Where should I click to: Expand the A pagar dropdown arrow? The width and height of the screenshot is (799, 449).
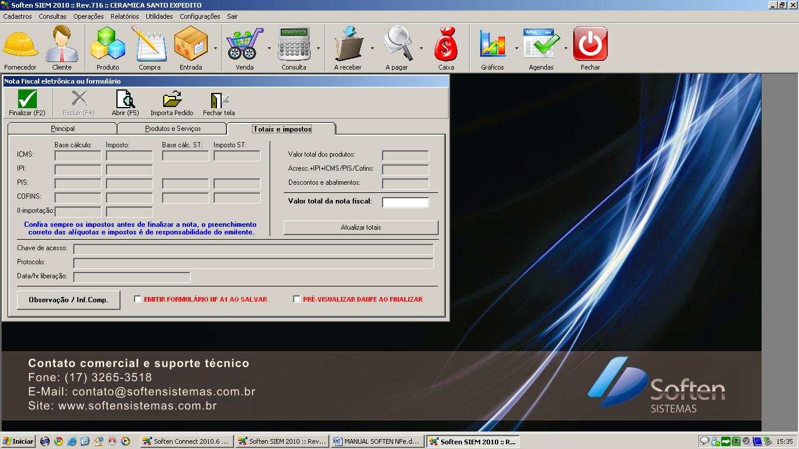pyautogui.click(x=421, y=48)
